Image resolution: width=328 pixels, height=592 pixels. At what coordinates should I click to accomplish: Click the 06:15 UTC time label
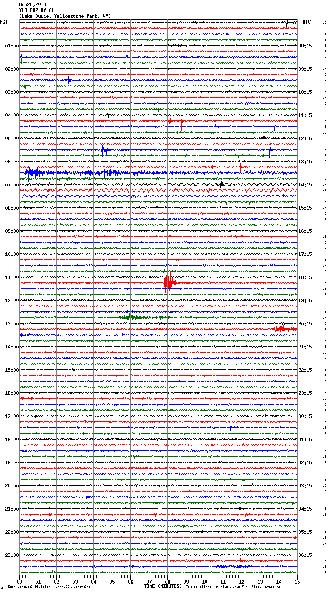(305, 555)
